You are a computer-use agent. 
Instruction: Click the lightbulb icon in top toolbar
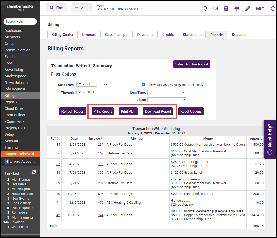(205, 9)
